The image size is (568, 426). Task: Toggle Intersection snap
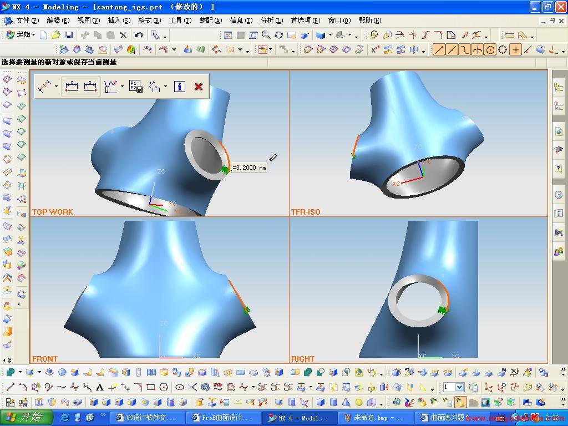coord(478,49)
